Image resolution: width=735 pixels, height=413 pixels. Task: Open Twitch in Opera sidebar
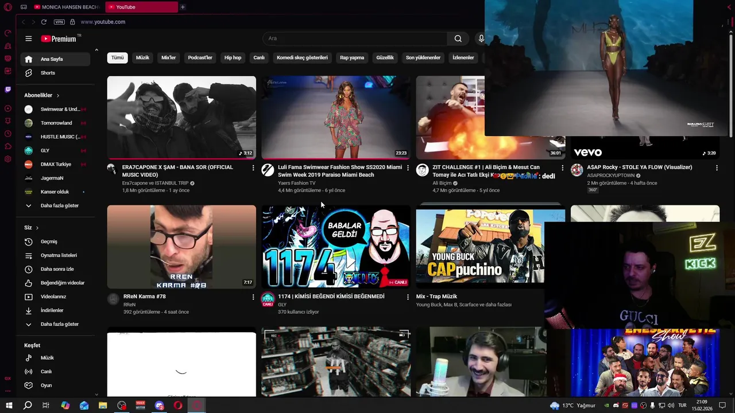click(8, 89)
